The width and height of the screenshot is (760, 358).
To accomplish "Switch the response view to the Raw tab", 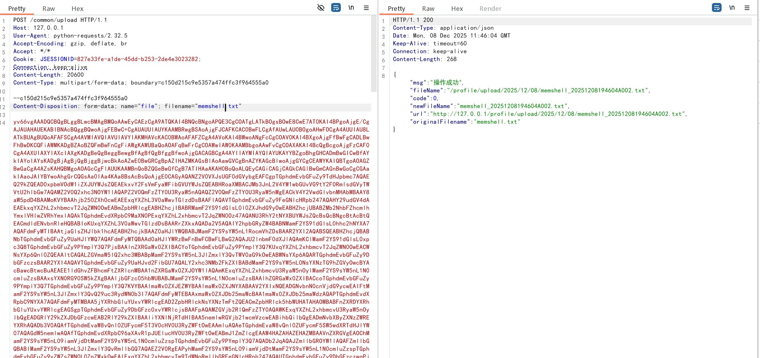I will pyautogui.click(x=428, y=9).
